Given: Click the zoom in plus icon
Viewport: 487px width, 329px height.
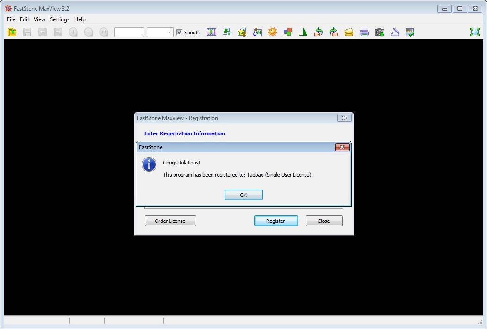Looking at the screenshot, I should coord(73,32).
